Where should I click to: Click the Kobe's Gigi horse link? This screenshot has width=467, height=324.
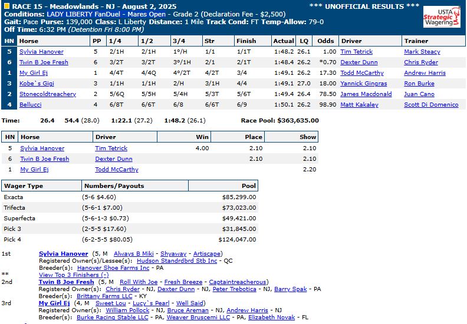(x=36, y=84)
